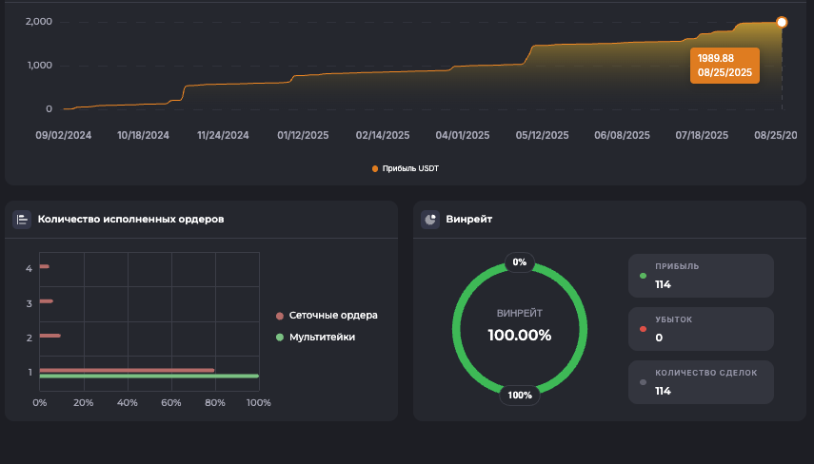
Task: Select the КОЛИЧЕСТВО СДЕЛОК 114 stat card
Action: coord(701,382)
